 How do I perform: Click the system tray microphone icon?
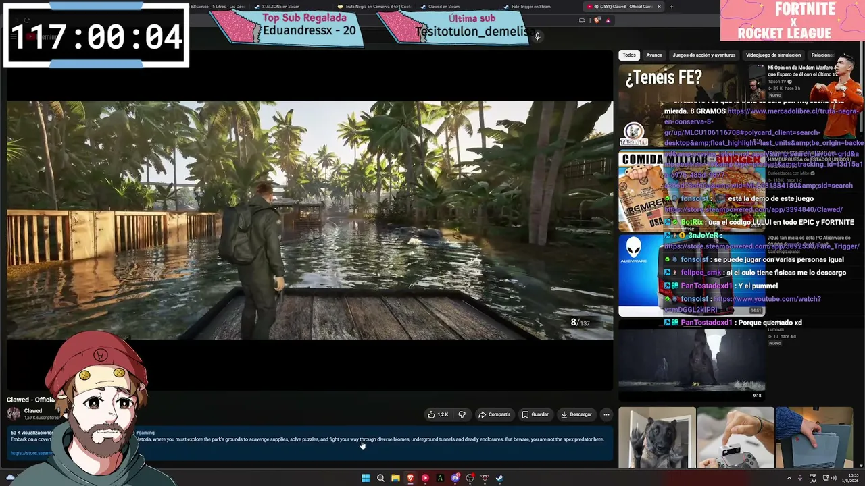pyautogui.click(x=799, y=478)
